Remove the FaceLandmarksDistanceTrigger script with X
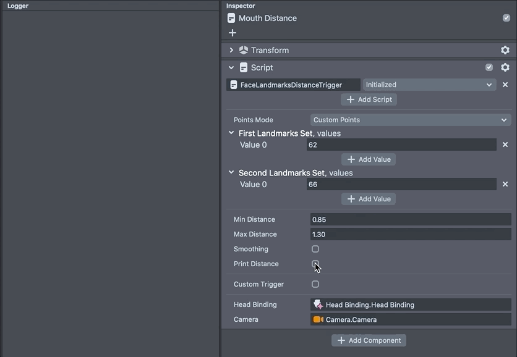 point(505,85)
